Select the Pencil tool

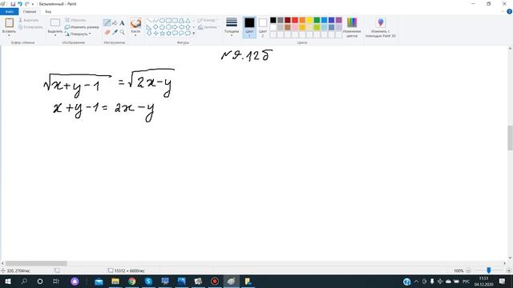[x=107, y=23]
